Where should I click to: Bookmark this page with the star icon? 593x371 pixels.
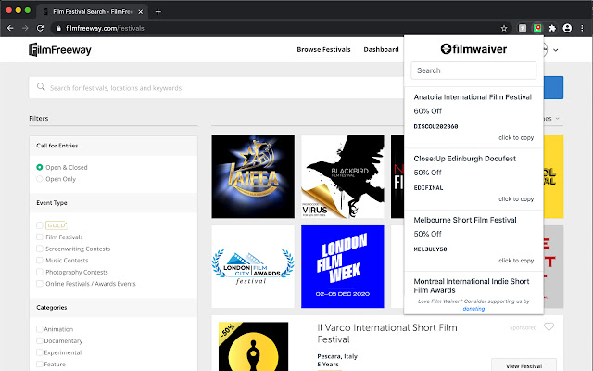coord(505,29)
